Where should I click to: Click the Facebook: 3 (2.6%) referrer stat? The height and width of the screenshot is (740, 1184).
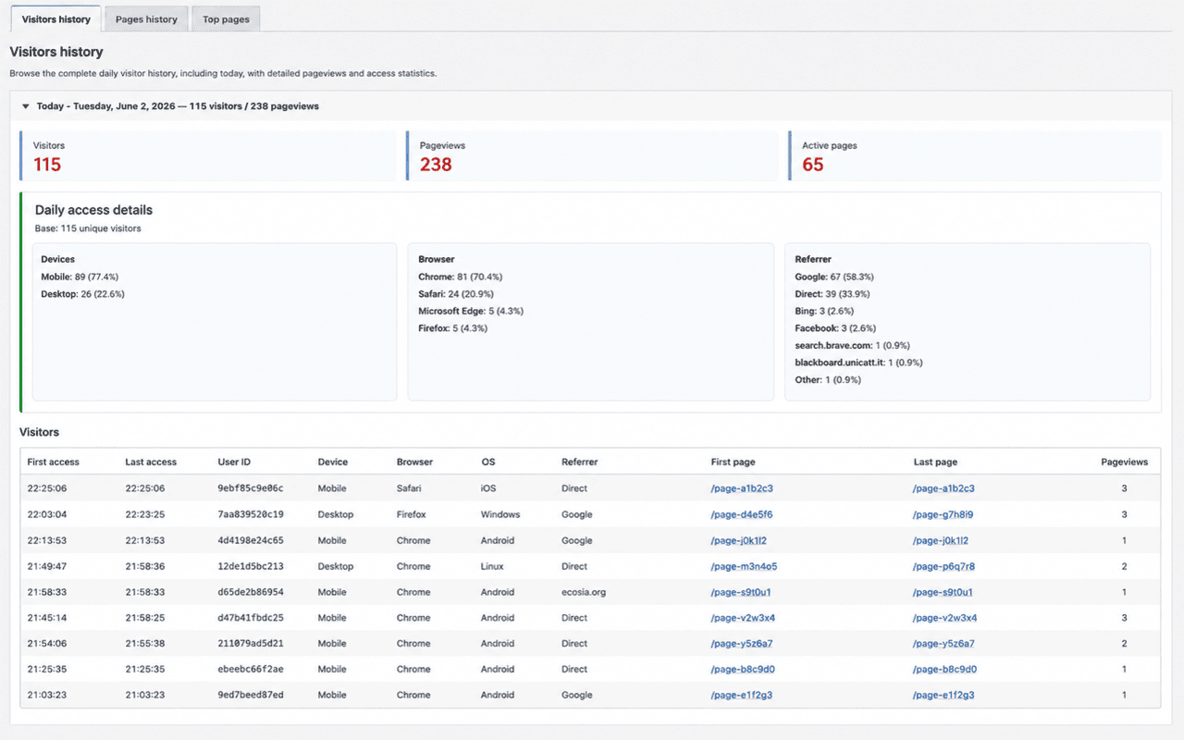click(x=835, y=328)
